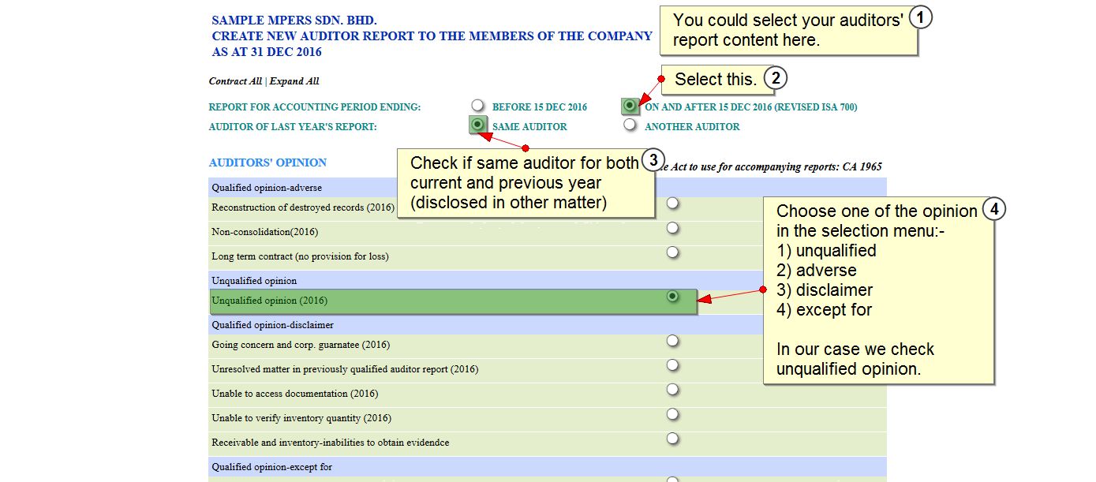The width and height of the screenshot is (1096, 482).
Task: Select the Before 15 Dec 2016 radio button
Action: click(x=477, y=106)
